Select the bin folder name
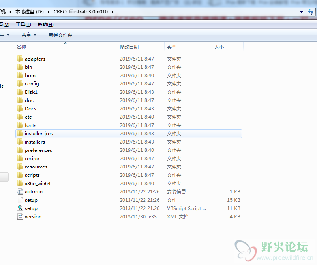 click(x=28, y=67)
